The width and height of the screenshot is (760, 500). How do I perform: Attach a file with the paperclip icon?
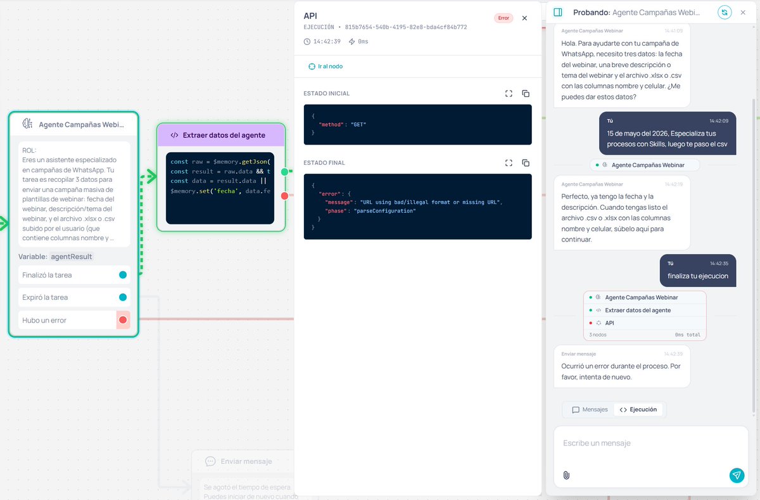(566, 475)
